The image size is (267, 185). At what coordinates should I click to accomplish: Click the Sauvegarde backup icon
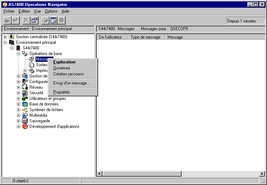[25, 121]
